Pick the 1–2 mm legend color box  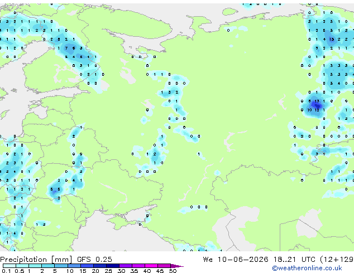pos(35,266)
